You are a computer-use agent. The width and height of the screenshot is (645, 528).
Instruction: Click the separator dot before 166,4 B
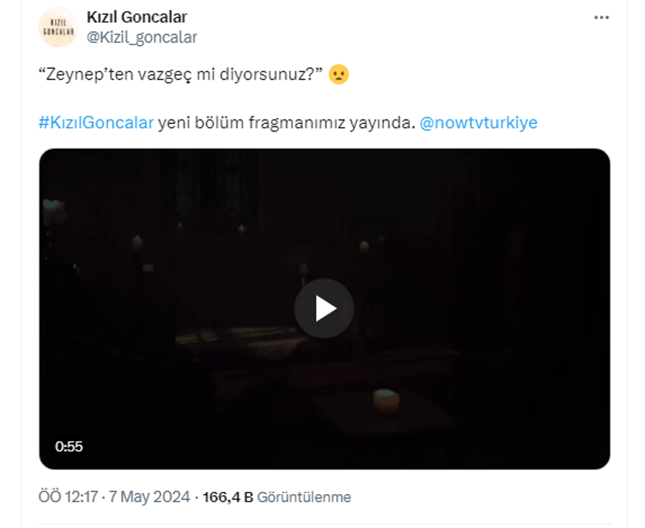197,497
